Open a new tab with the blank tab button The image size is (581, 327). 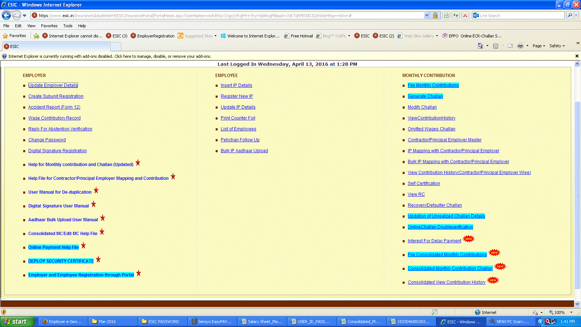(116, 47)
